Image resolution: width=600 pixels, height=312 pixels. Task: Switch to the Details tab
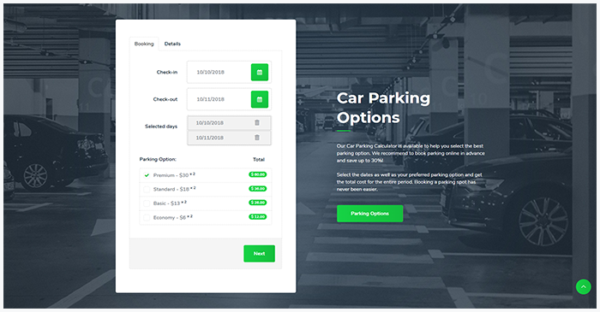[172, 44]
